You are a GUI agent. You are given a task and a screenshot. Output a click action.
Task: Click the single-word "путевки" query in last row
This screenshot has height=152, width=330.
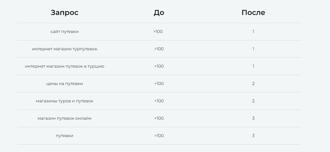pyautogui.click(x=64, y=136)
